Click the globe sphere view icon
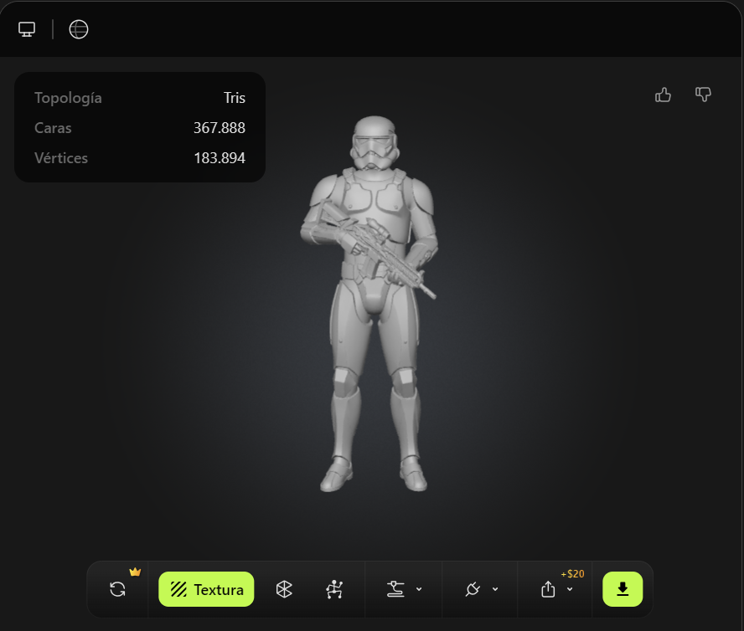This screenshot has width=744, height=631. pos(79,29)
